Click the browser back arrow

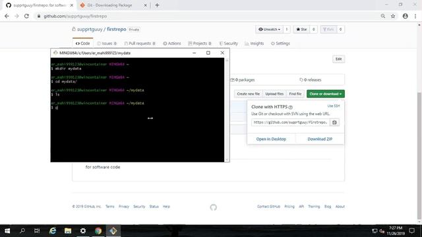(7, 16)
